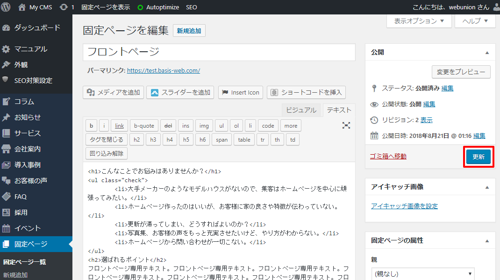This screenshot has width=500, height=280.
Task: Open the 親 page dropdown
Action: [423, 273]
